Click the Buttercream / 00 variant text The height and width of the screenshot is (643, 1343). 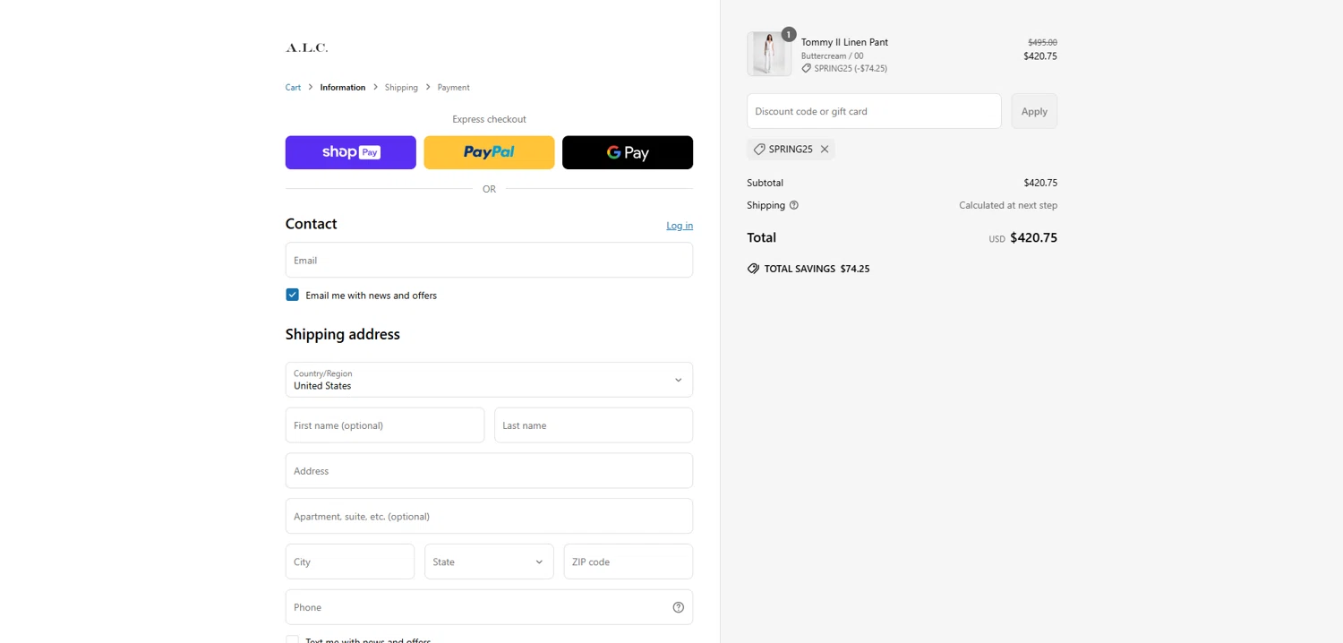tap(833, 56)
